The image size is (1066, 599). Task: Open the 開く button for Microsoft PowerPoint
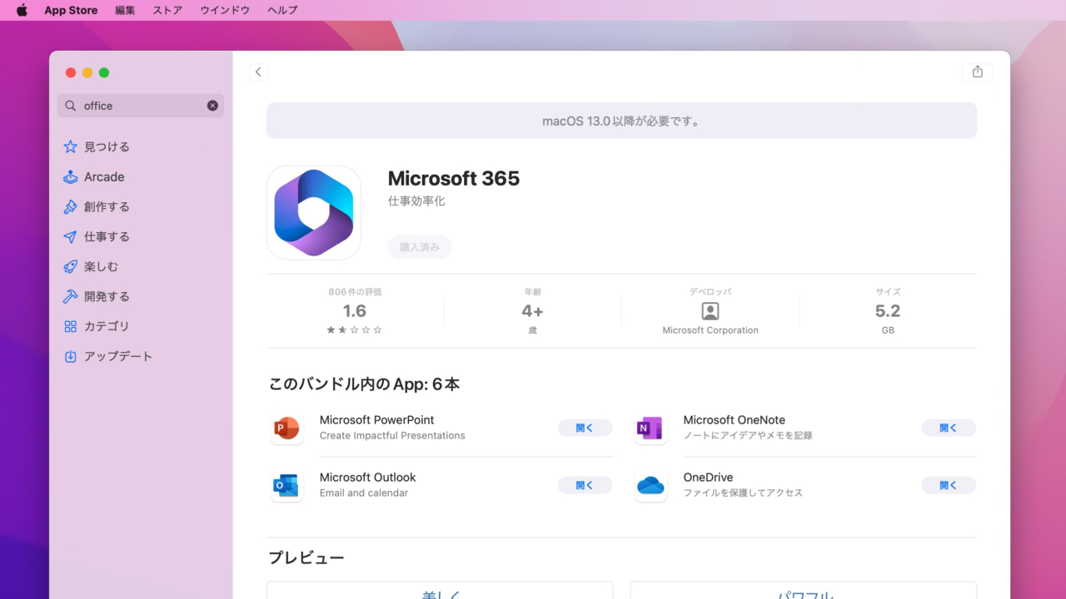585,427
